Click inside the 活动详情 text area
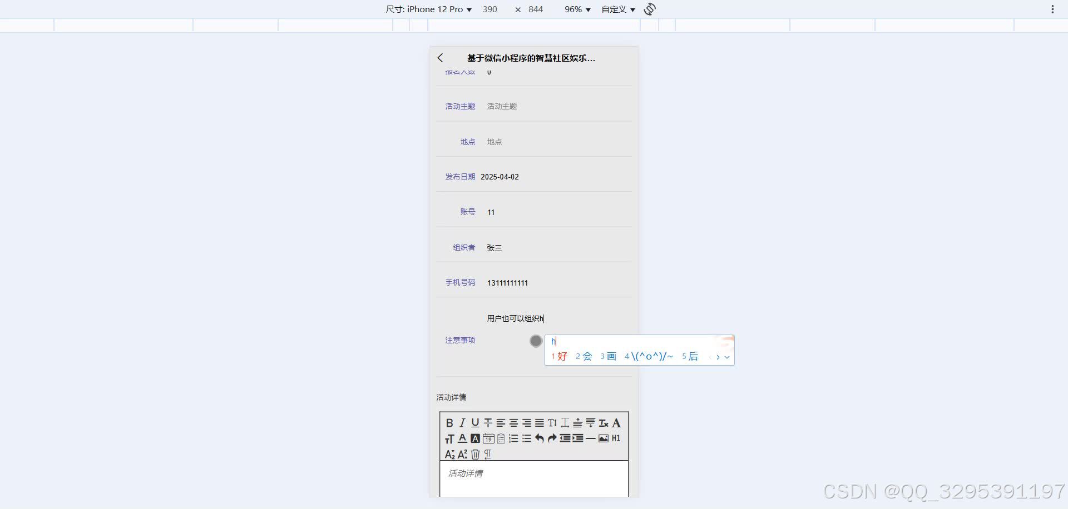The image size is (1068, 509). coord(533,479)
